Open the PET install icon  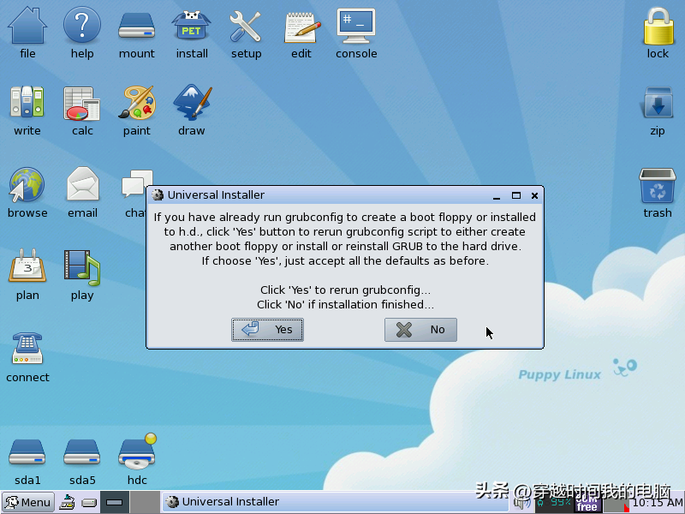[191, 26]
